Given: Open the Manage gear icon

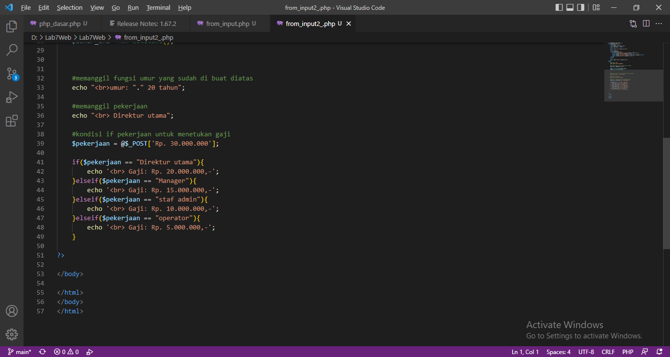Looking at the screenshot, I should [12, 334].
